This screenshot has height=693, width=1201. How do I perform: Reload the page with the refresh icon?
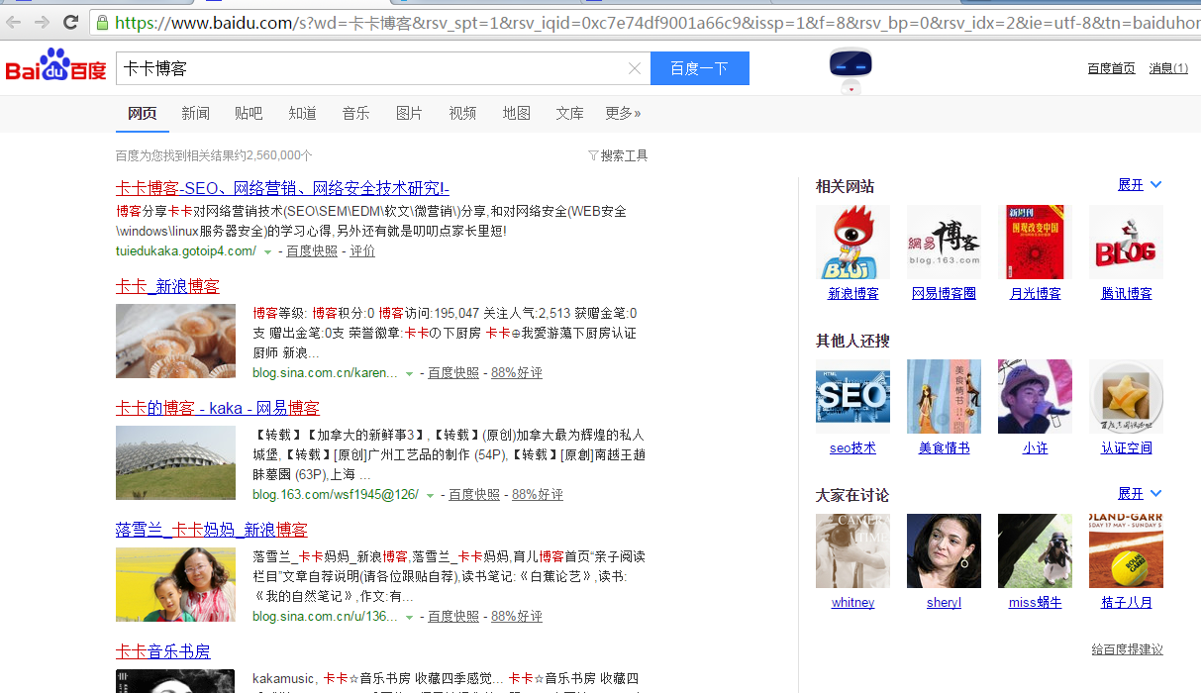tap(71, 22)
